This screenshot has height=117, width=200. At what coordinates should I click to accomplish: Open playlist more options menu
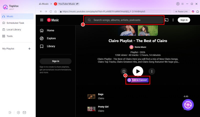click(x=152, y=71)
